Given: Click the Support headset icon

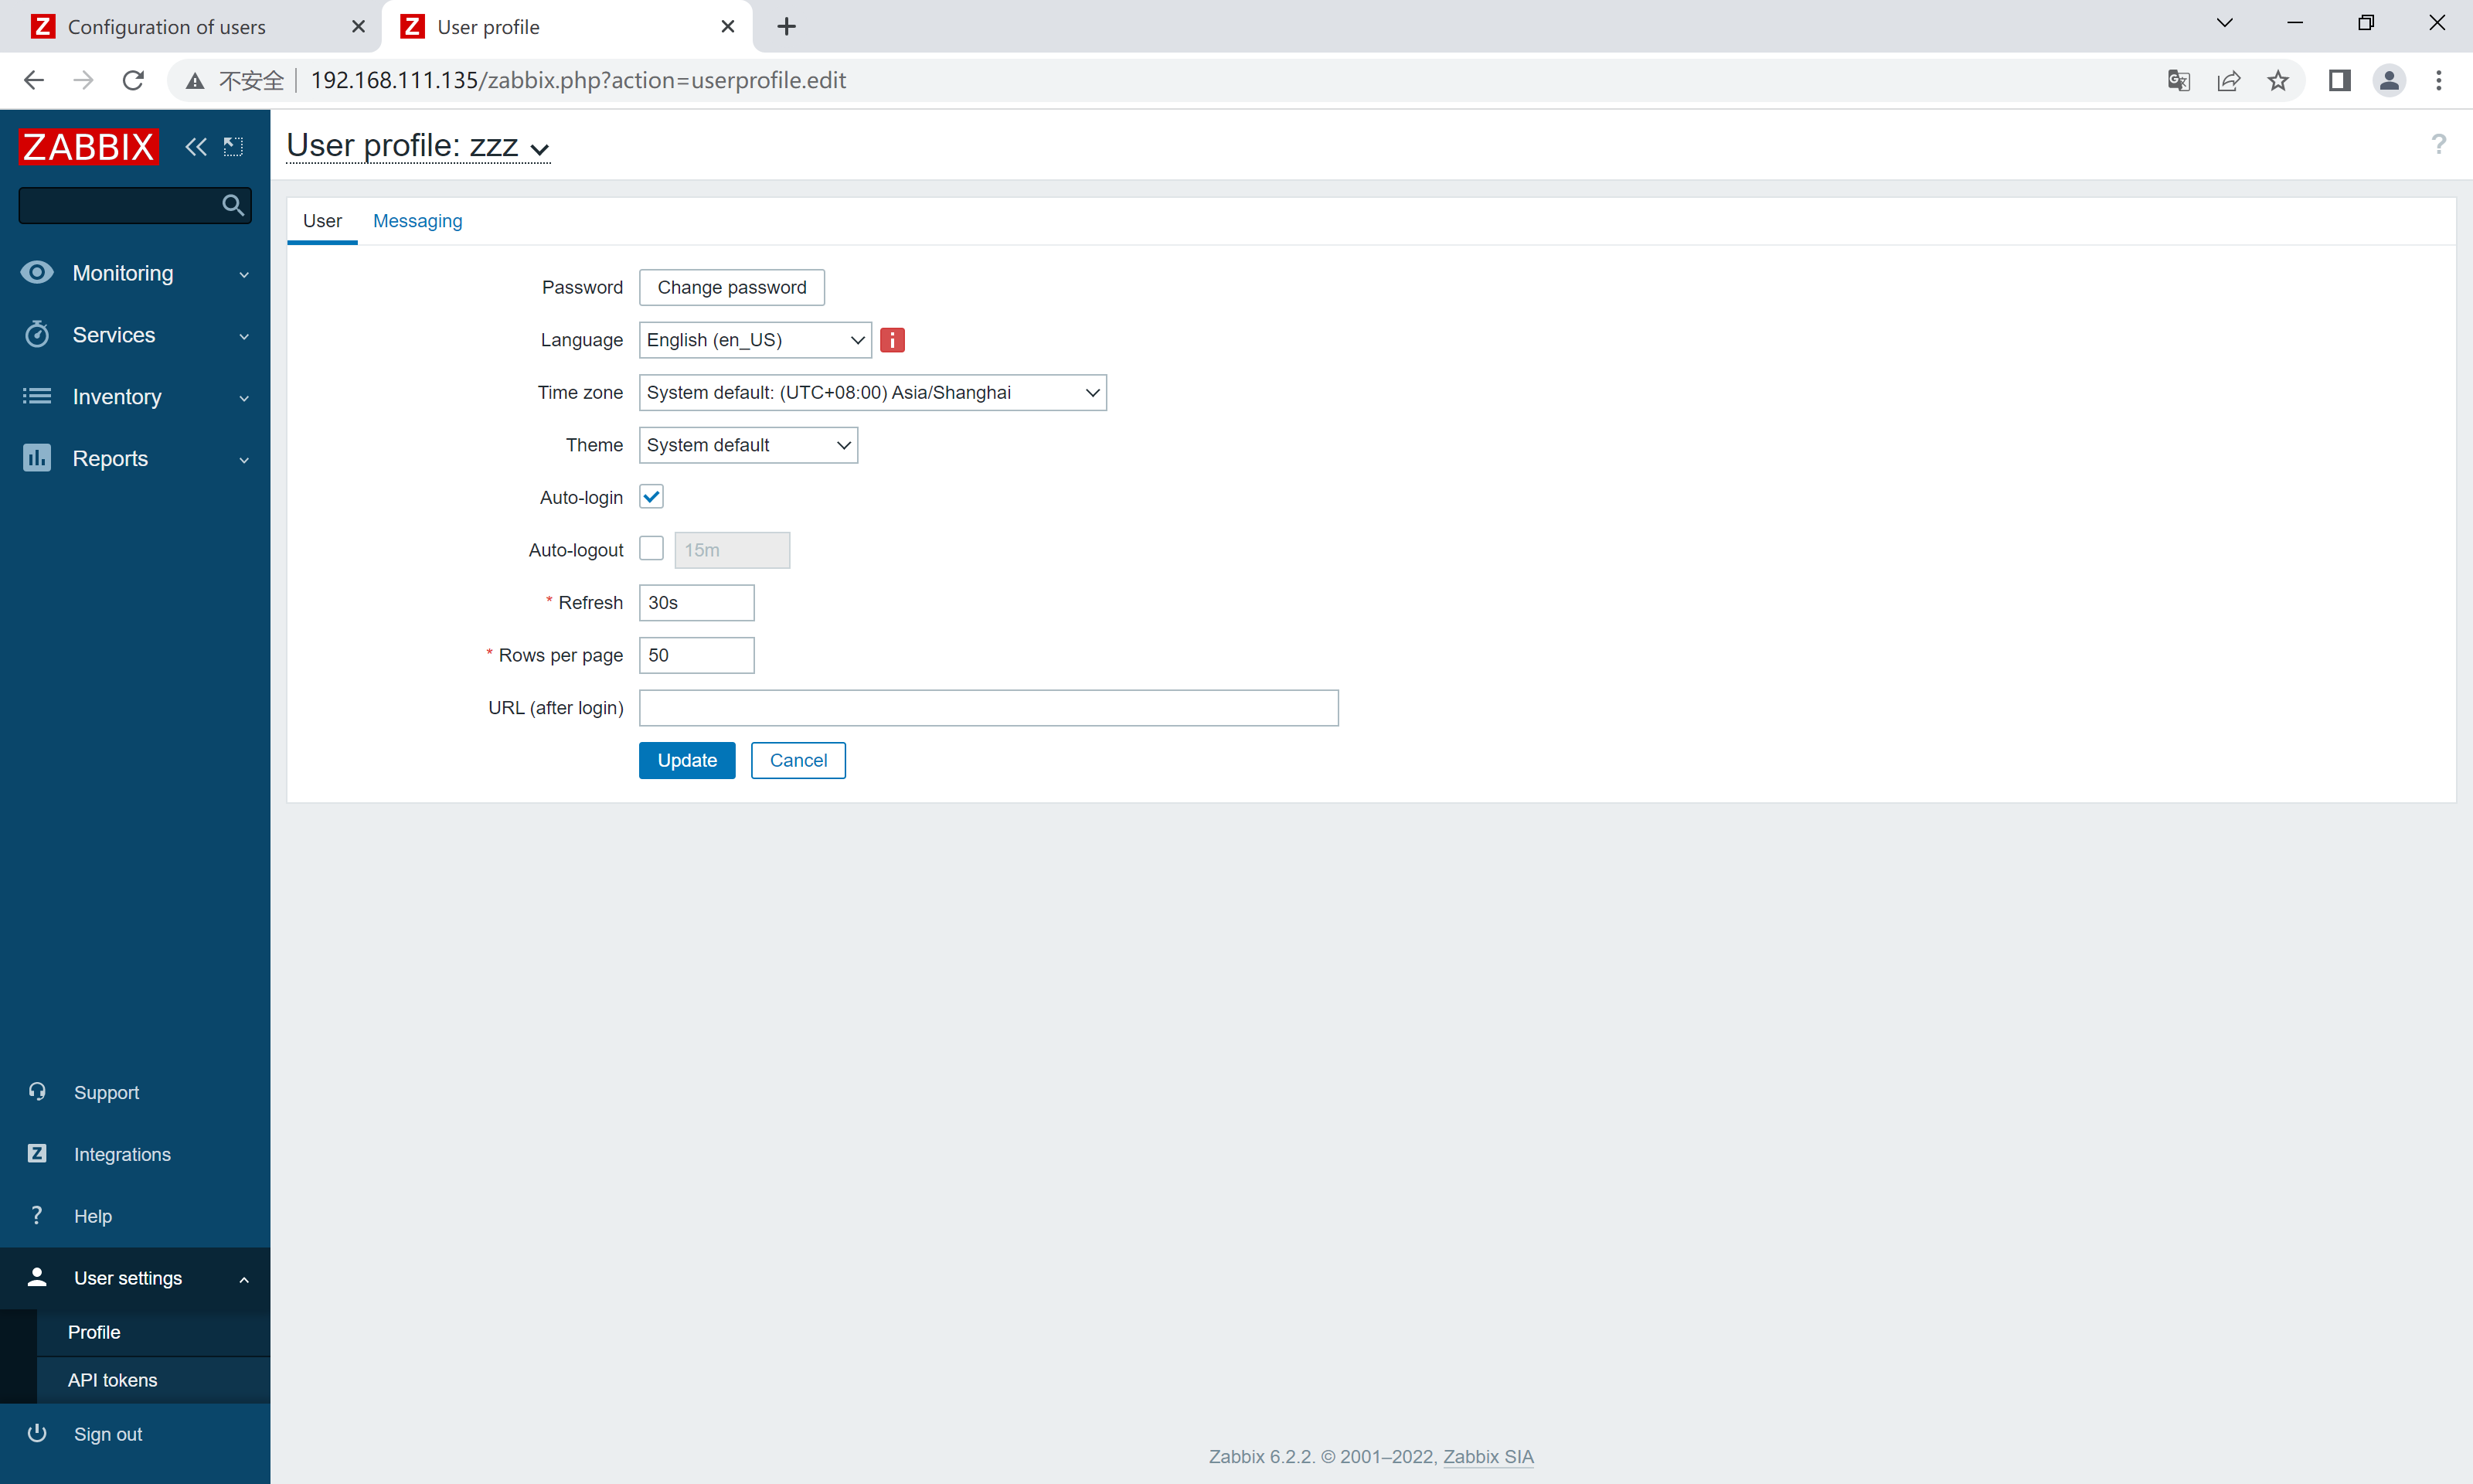Looking at the screenshot, I should pyautogui.click(x=37, y=1091).
